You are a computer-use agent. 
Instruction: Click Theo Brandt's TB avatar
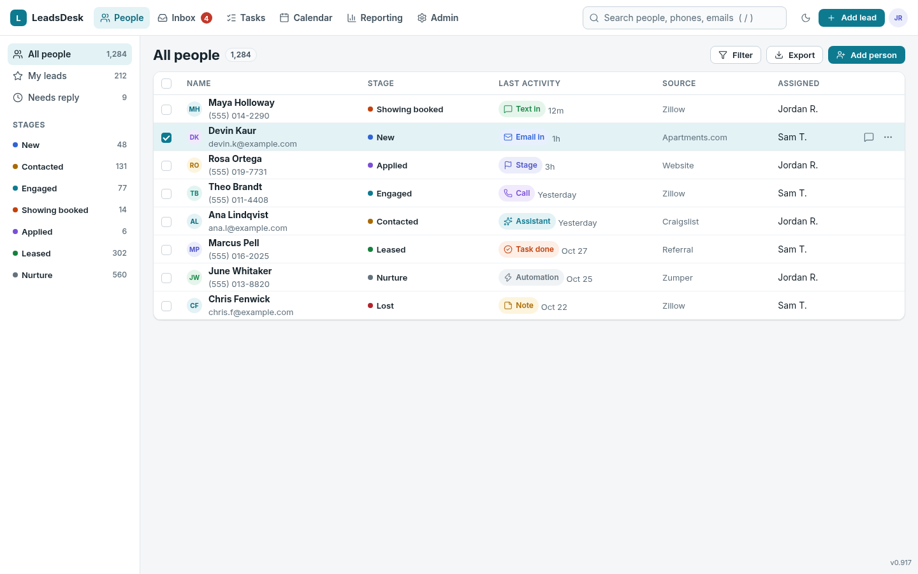(194, 193)
